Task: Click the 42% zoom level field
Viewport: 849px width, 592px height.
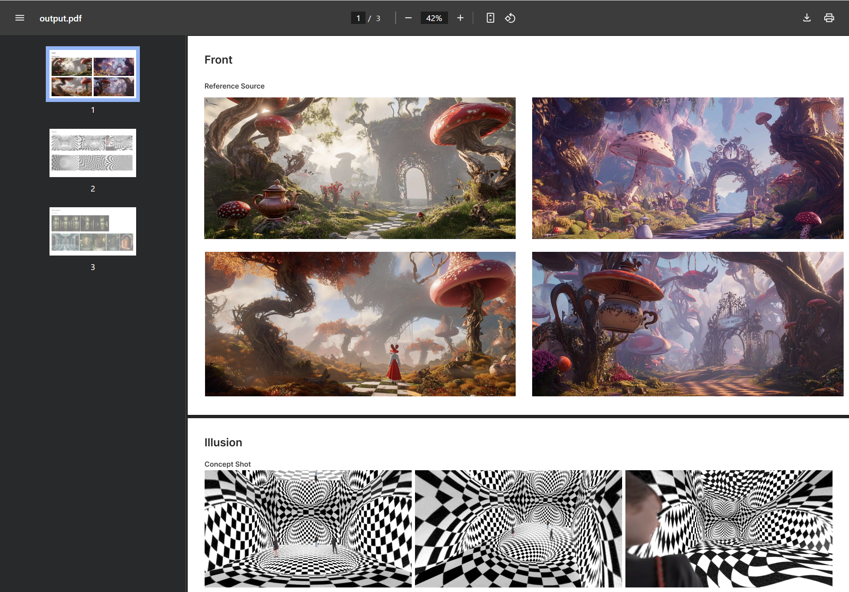Action: [x=434, y=18]
